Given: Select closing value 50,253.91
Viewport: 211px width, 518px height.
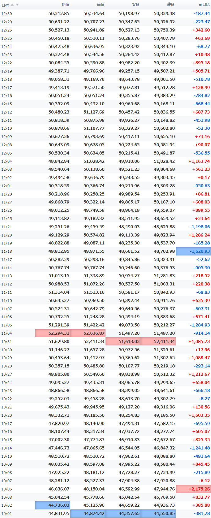Looking at the screenshot, I should click(x=164, y=194).
